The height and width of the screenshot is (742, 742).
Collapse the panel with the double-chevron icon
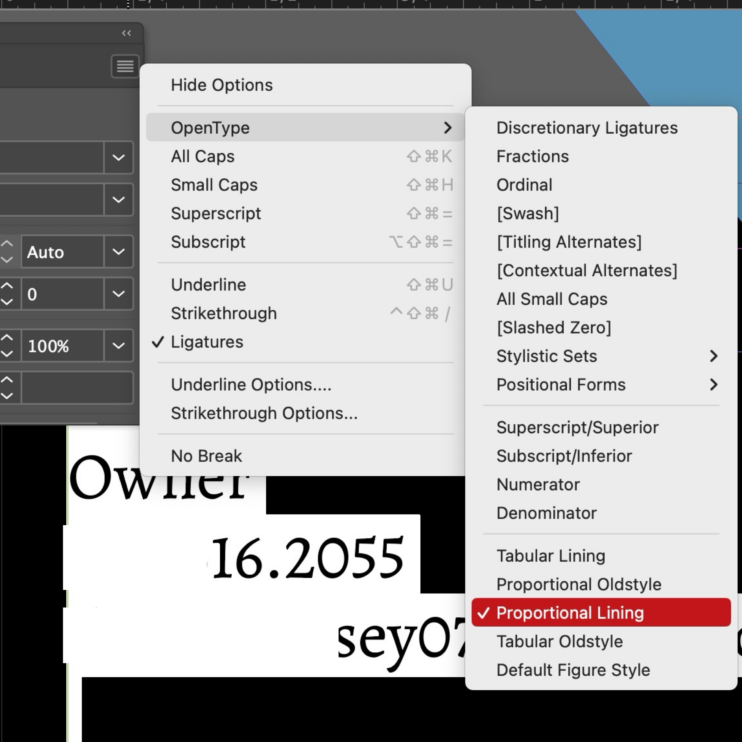click(127, 33)
